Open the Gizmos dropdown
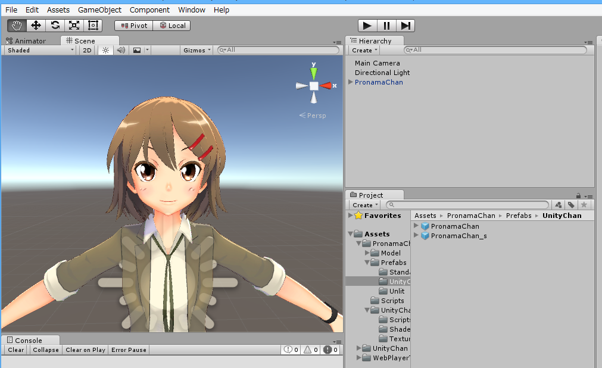The height and width of the screenshot is (368, 602). [196, 51]
